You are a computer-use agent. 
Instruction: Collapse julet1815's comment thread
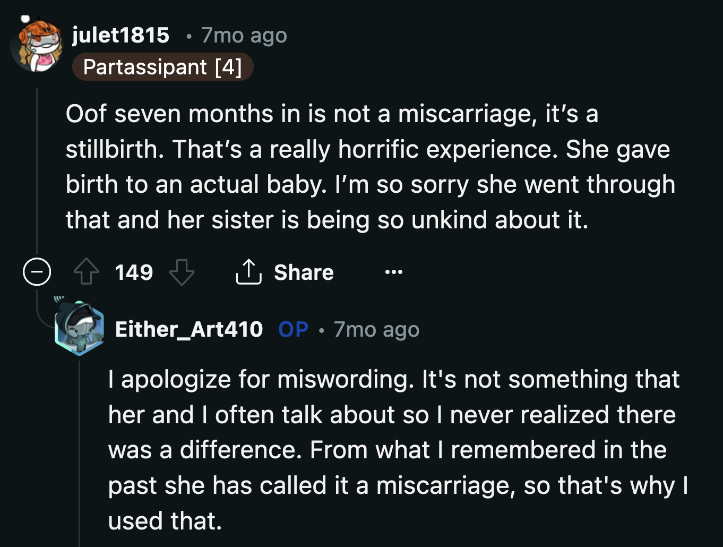point(36,272)
